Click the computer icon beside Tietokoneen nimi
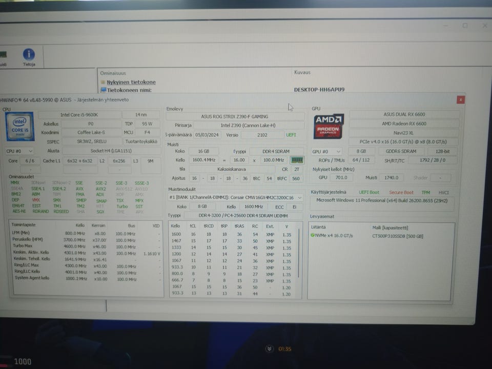The height and width of the screenshot is (369, 492). (x=103, y=90)
